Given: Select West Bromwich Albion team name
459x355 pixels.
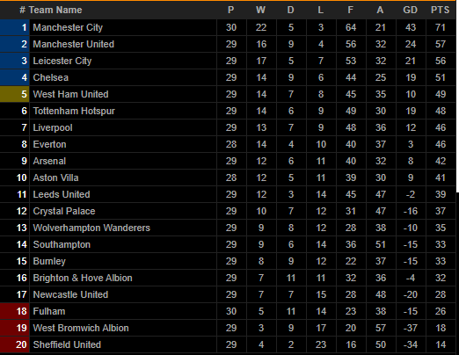Looking at the screenshot, I should pyautogui.click(x=81, y=328).
